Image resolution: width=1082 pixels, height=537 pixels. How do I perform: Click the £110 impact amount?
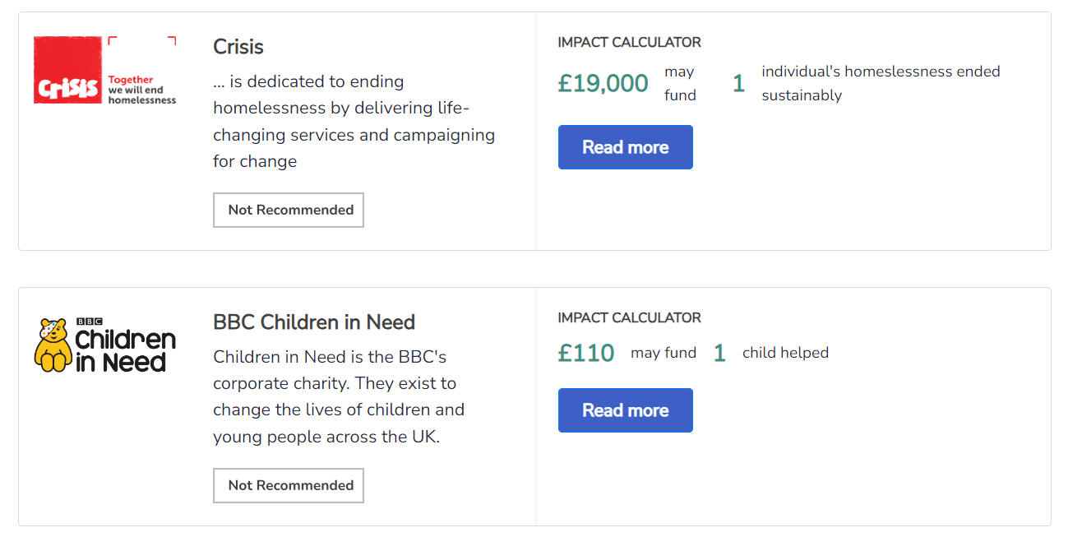(x=586, y=354)
